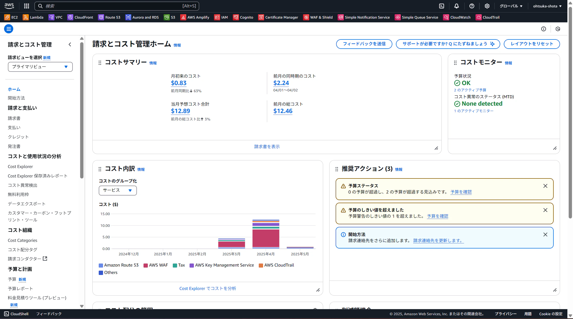Open Cookie の設定 in the footer
Image resolution: width=573 pixels, height=319 pixels.
point(551,314)
